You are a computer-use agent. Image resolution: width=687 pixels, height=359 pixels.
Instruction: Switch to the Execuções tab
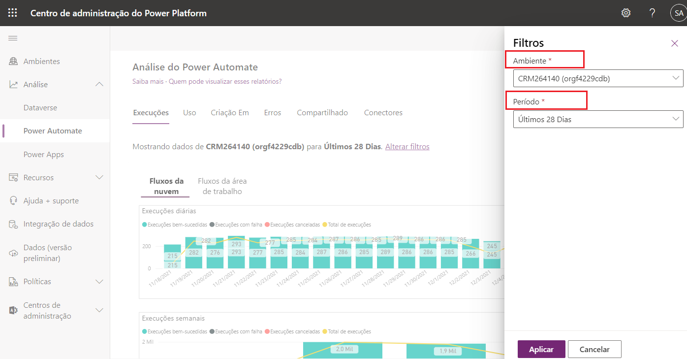(x=151, y=113)
